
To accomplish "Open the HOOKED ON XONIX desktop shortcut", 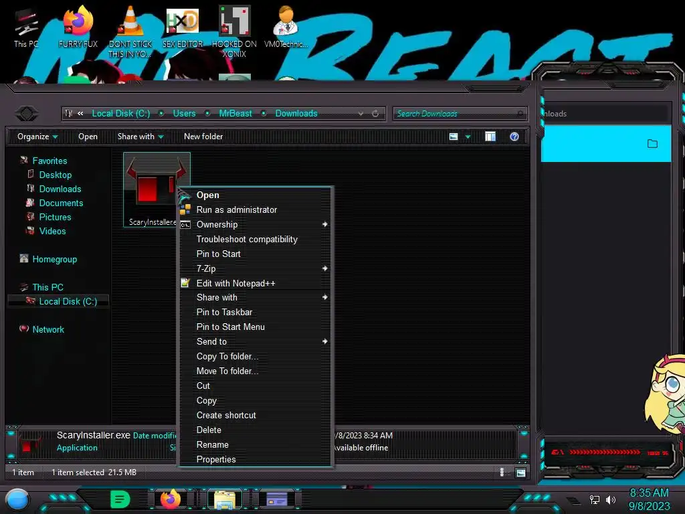I will (x=234, y=31).
